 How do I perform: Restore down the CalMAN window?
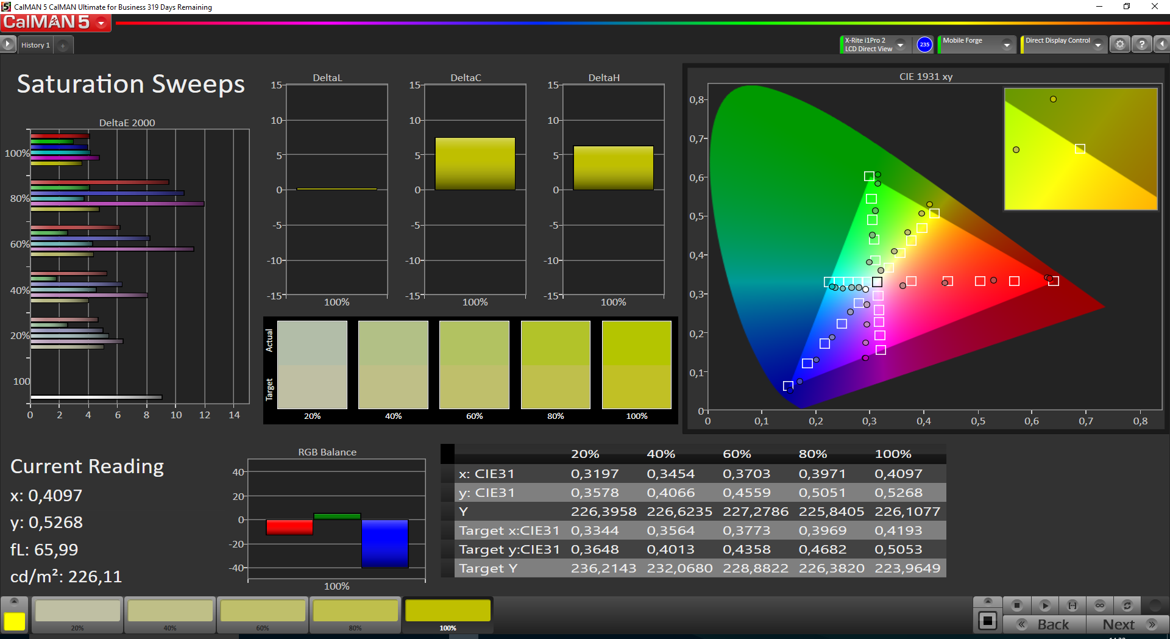click(1127, 7)
